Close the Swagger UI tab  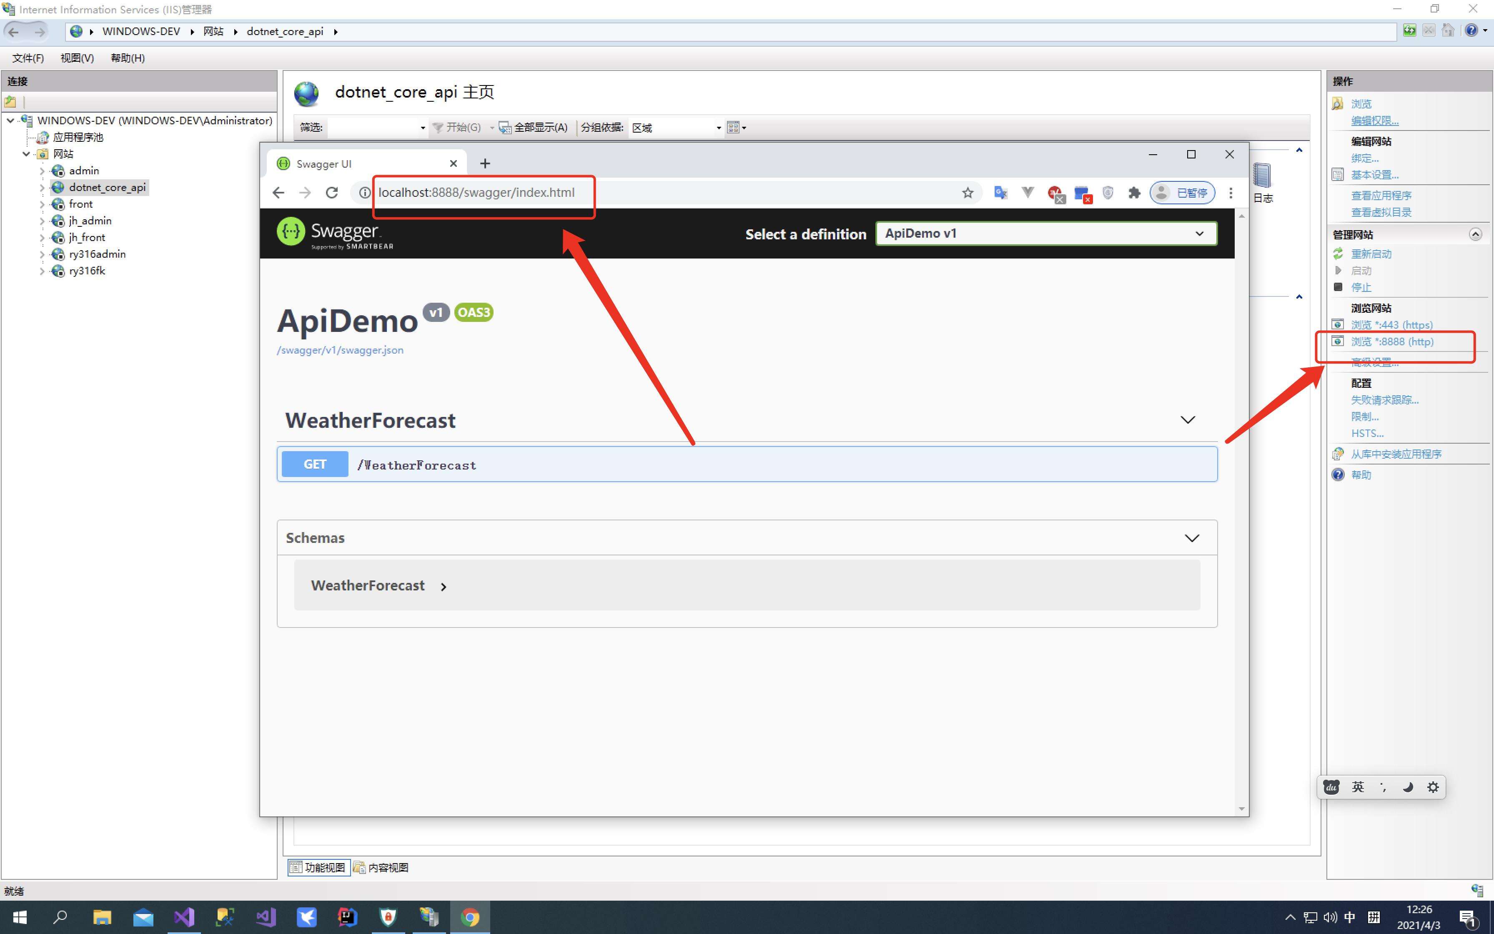coord(453,163)
